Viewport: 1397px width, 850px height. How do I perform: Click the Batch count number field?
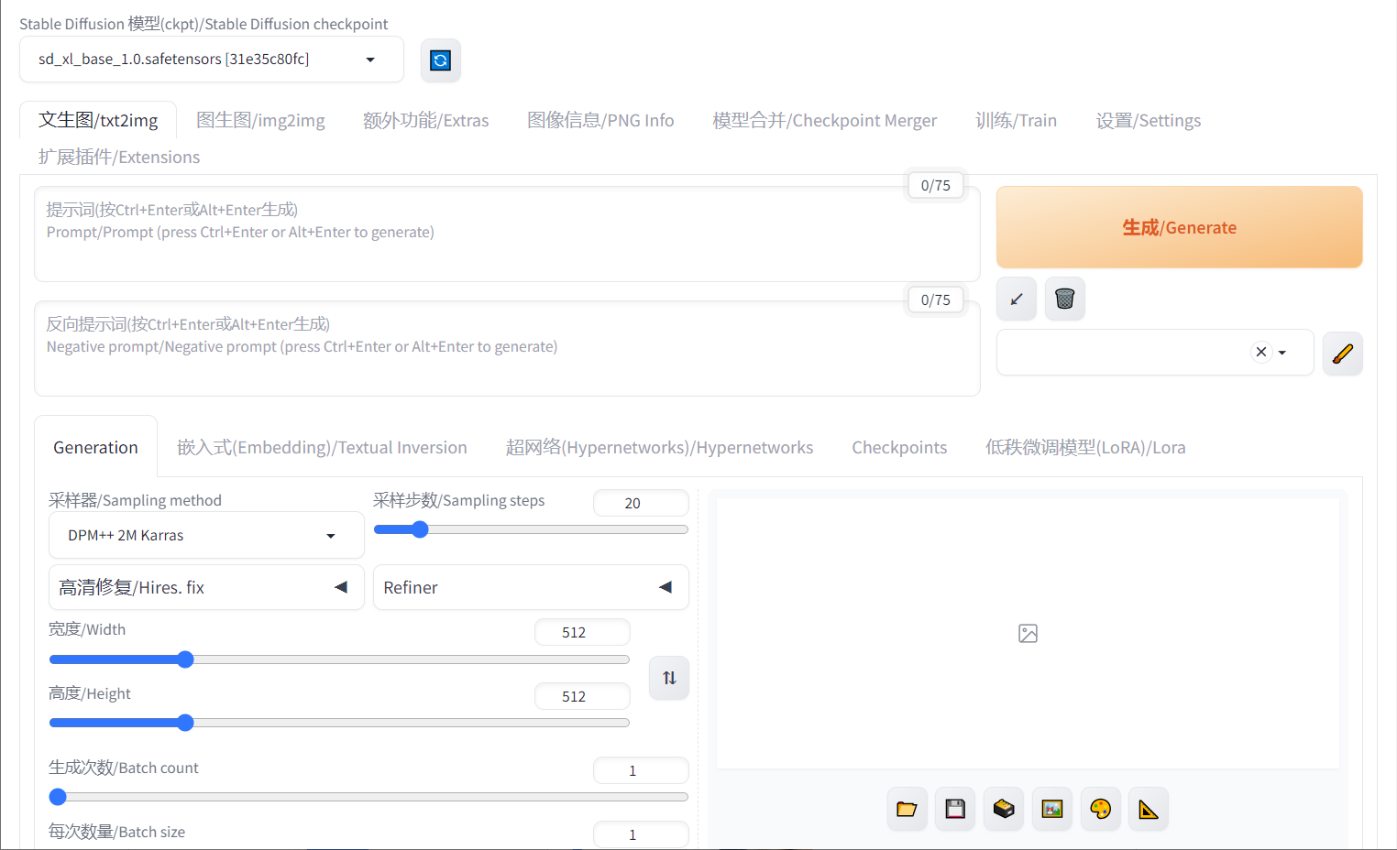pos(641,770)
